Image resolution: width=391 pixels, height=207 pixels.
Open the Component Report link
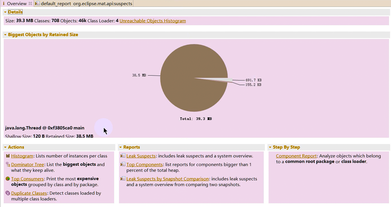(296, 156)
